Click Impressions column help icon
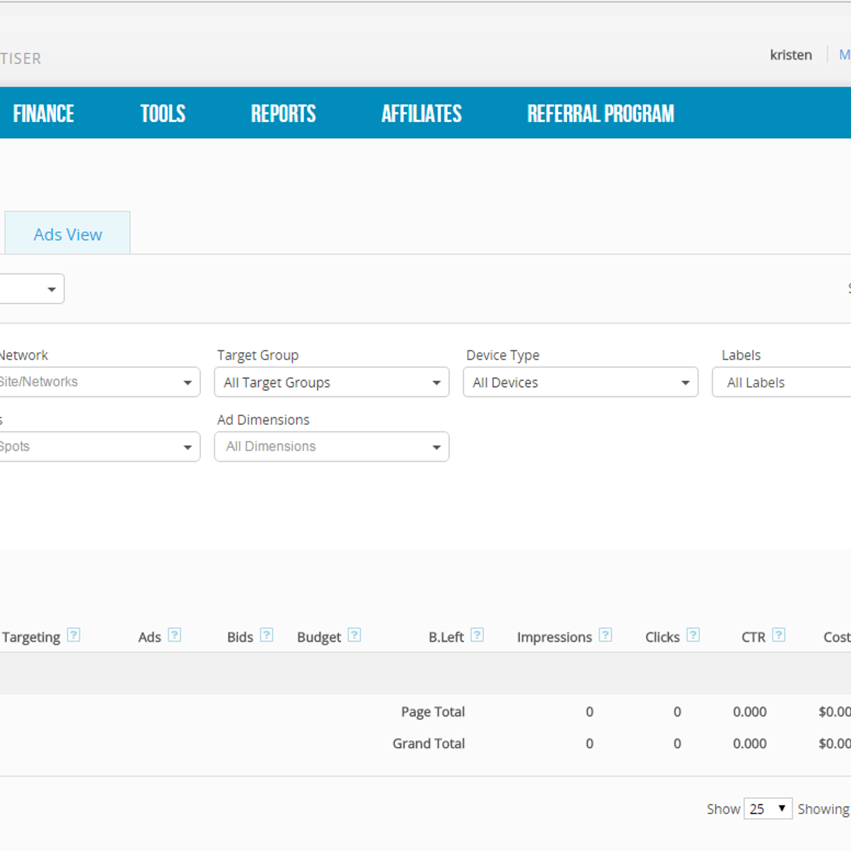 [605, 635]
